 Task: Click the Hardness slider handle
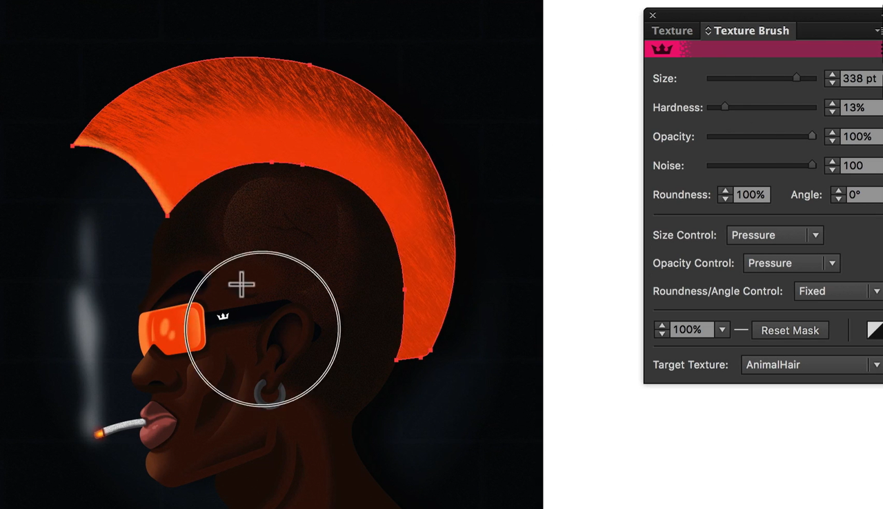point(724,107)
